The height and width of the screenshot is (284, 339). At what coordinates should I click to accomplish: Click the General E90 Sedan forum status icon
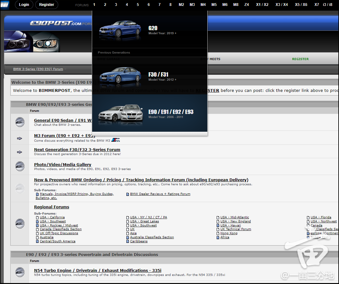click(x=20, y=122)
